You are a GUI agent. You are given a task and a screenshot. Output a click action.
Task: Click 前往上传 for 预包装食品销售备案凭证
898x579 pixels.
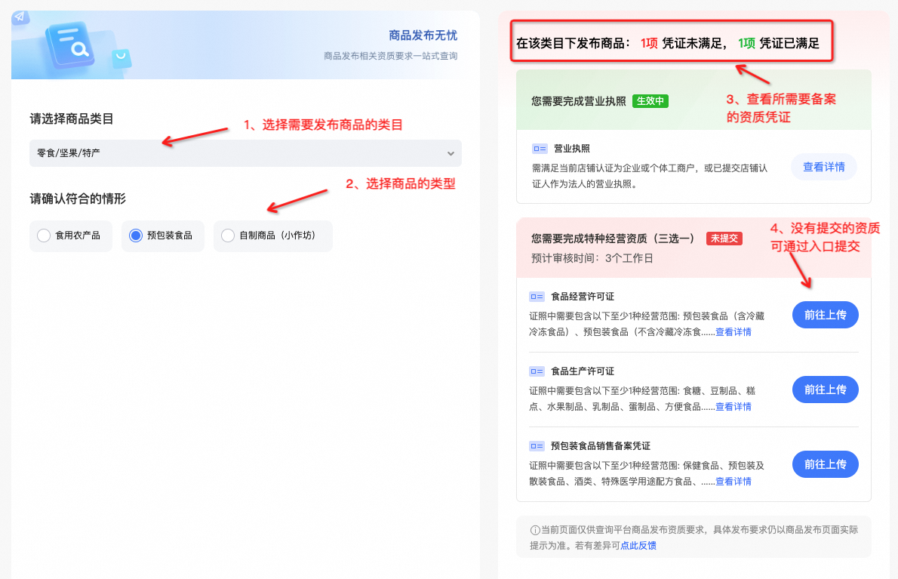[826, 464]
